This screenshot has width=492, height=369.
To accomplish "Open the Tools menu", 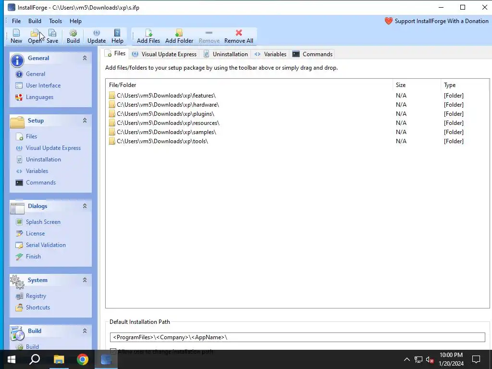I will pyautogui.click(x=56, y=21).
